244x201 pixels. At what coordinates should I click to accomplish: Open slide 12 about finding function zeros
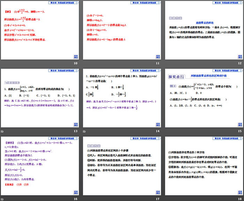click(x=203, y=31)
